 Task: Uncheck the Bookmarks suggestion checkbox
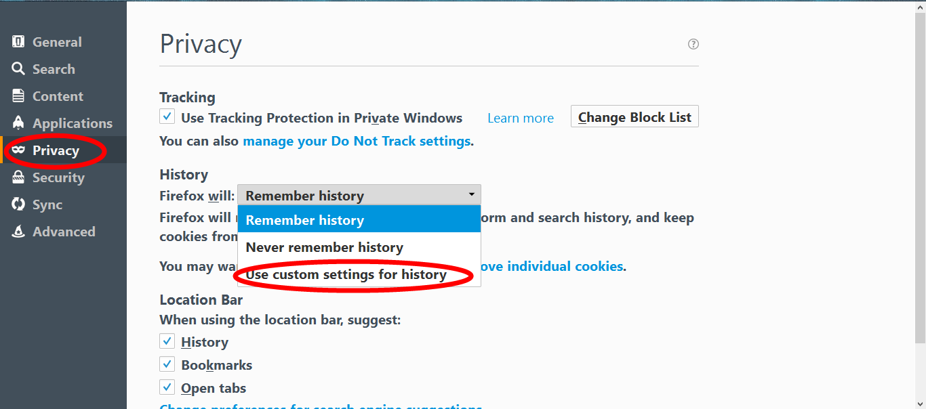point(167,364)
